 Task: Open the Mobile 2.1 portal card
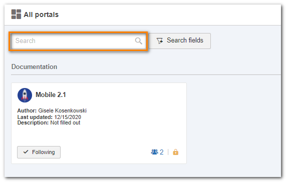pyautogui.click(x=99, y=123)
